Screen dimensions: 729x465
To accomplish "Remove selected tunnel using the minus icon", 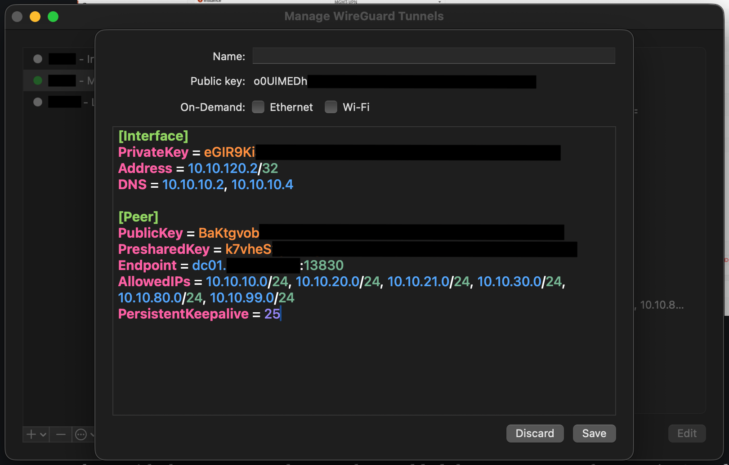I will click(x=60, y=434).
